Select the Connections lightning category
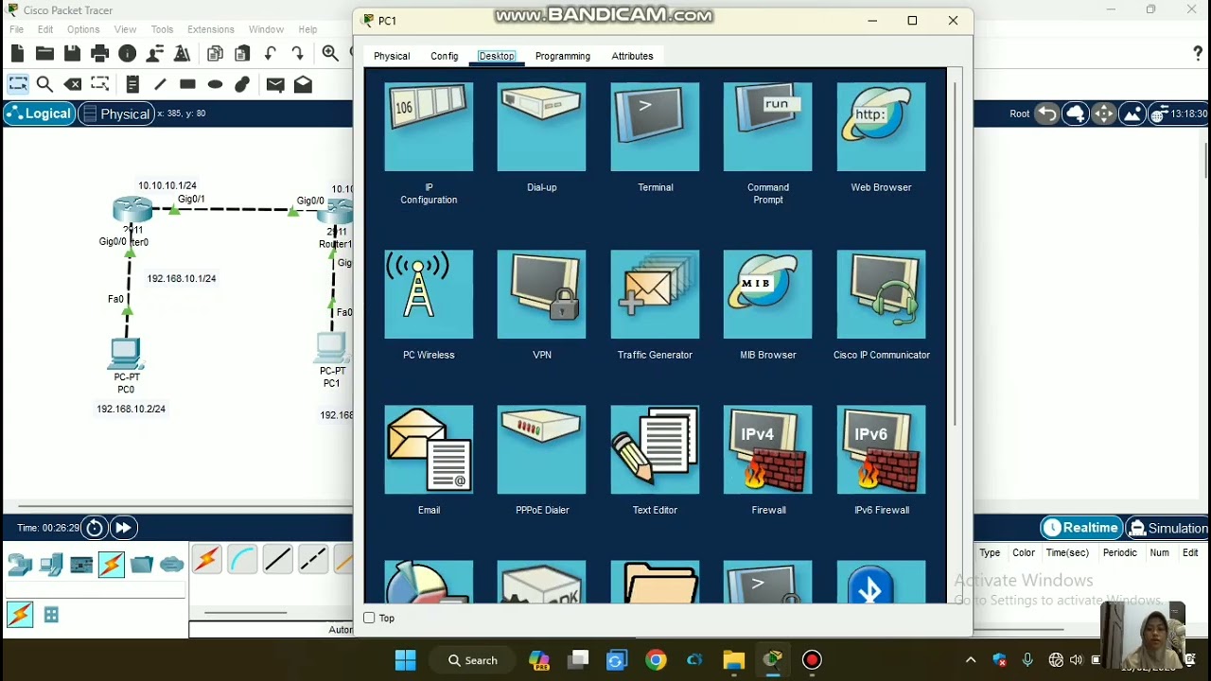The height and width of the screenshot is (681, 1211). pos(112,565)
